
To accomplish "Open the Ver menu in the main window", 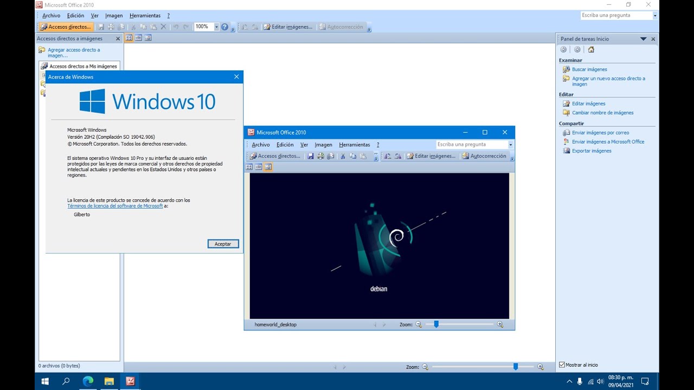I will pos(95,16).
